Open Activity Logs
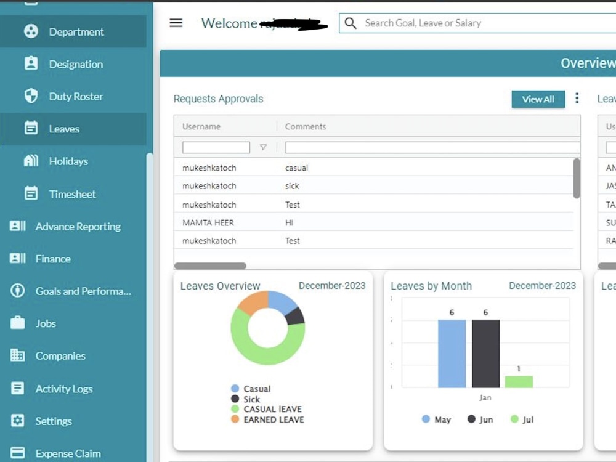This screenshot has width=616, height=462. click(73, 389)
